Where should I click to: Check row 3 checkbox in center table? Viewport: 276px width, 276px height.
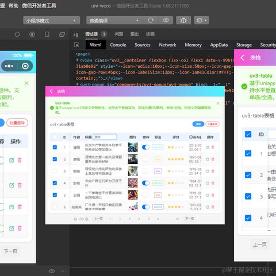click(x=55, y=171)
